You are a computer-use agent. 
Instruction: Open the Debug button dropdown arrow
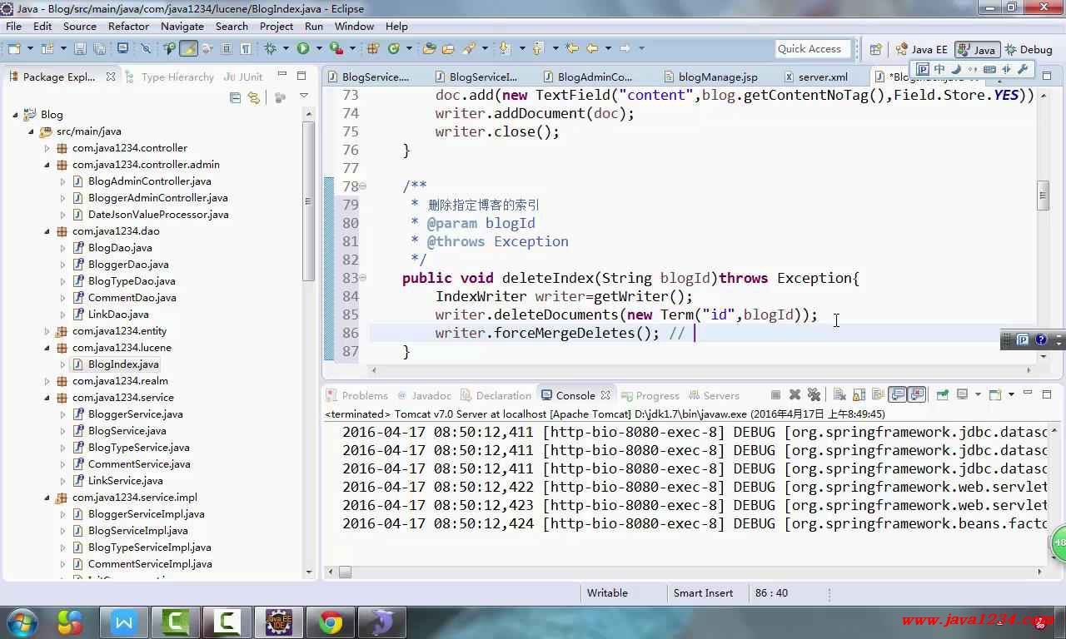tap(286, 48)
